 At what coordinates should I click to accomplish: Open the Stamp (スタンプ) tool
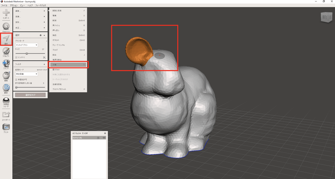[6, 63]
